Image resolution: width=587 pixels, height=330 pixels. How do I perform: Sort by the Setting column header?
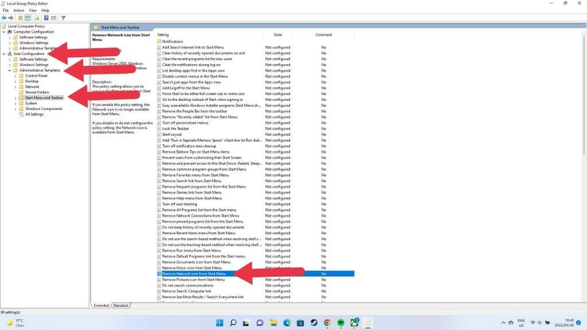point(209,35)
